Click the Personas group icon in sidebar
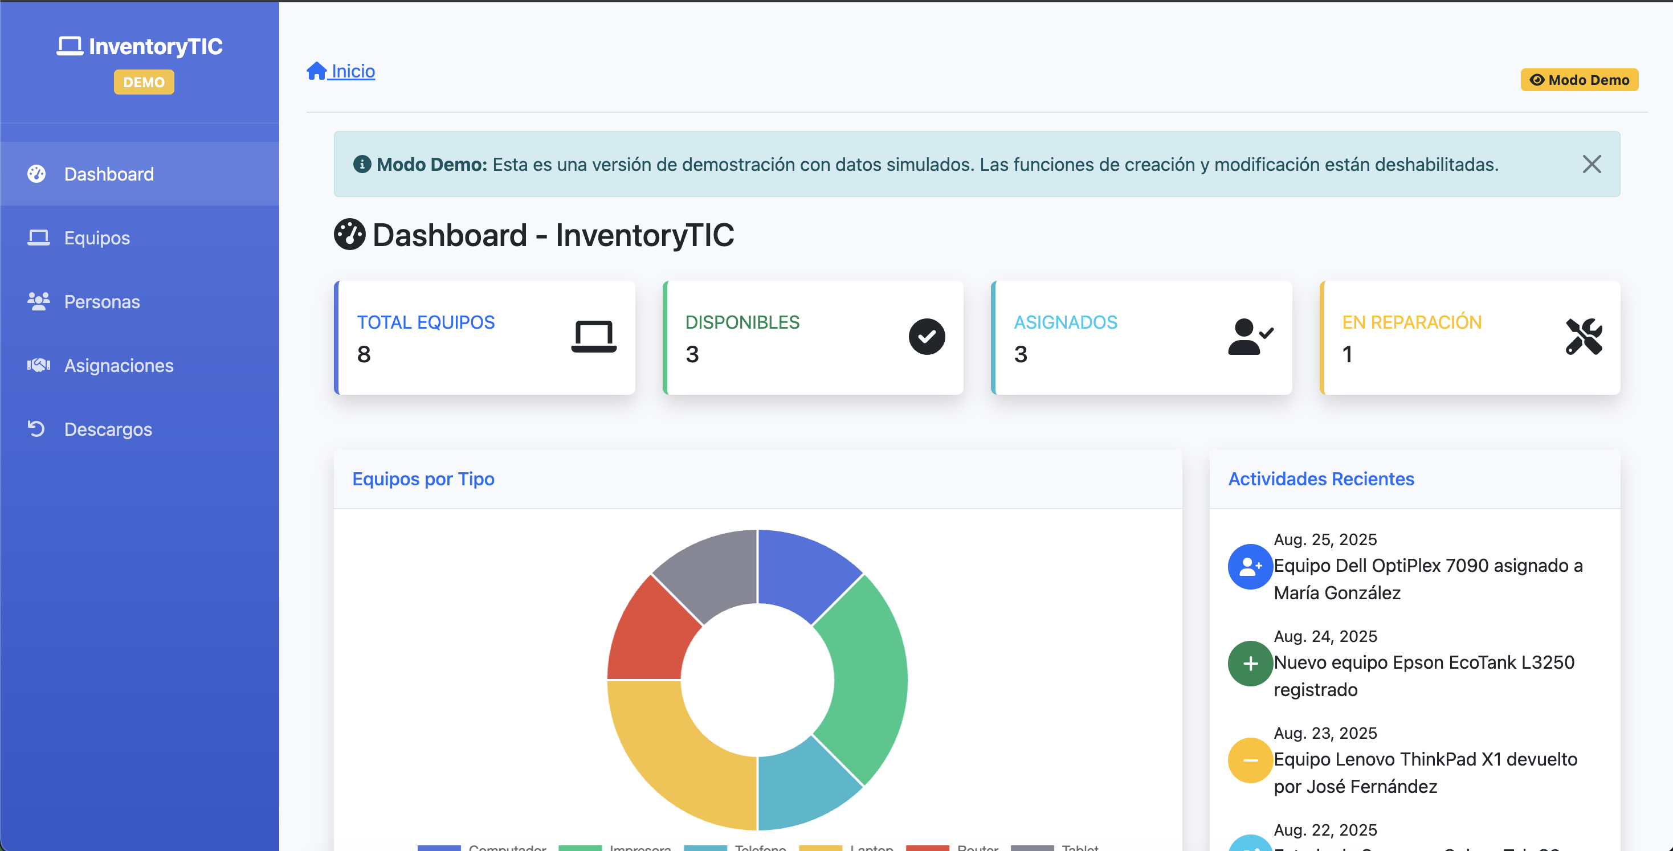 (x=38, y=301)
